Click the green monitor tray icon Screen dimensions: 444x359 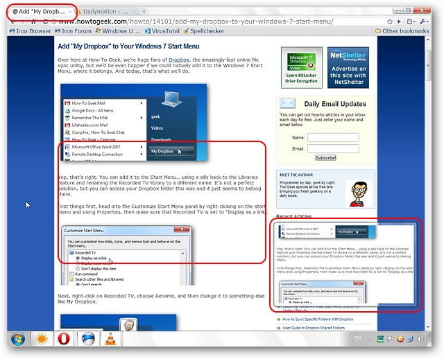click(380, 339)
